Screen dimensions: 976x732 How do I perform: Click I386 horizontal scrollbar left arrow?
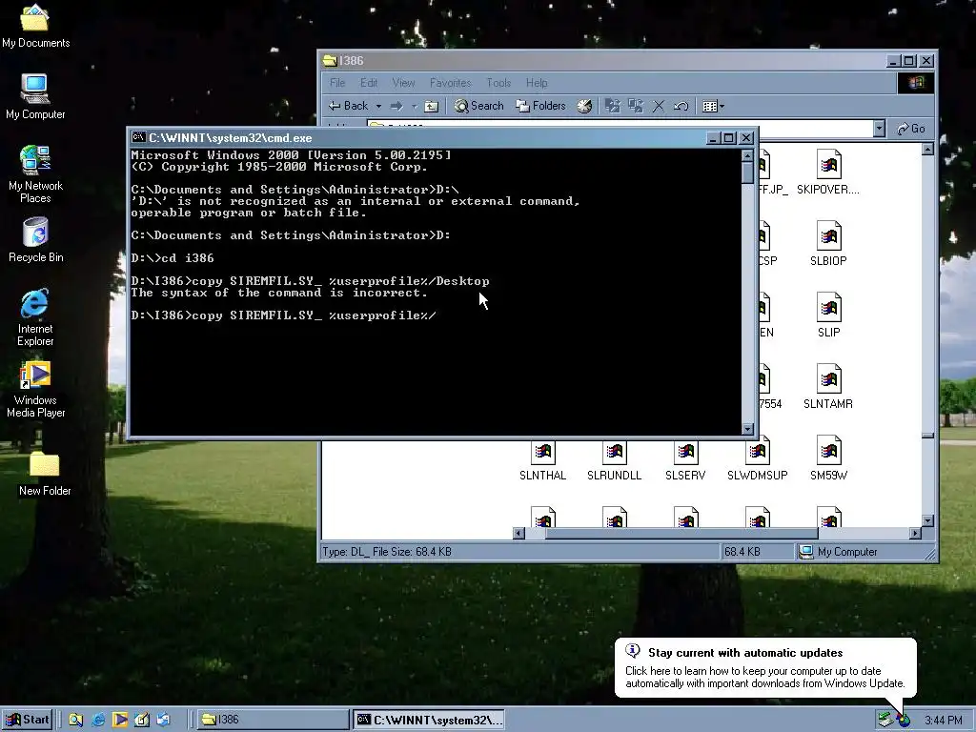(x=518, y=533)
